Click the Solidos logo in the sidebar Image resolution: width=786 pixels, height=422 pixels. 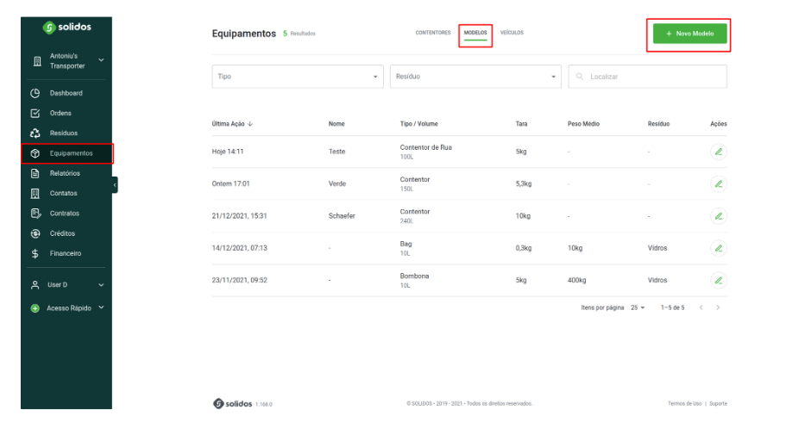click(x=66, y=27)
